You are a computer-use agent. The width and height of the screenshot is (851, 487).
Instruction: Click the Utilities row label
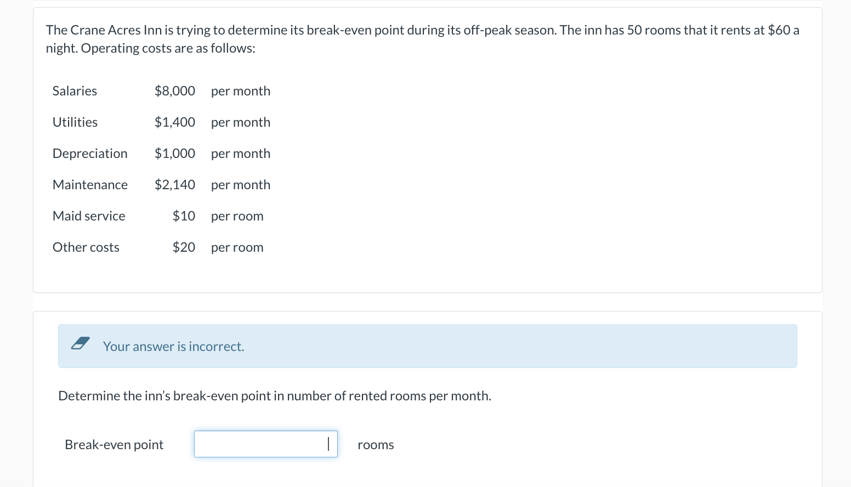(75, 122)
